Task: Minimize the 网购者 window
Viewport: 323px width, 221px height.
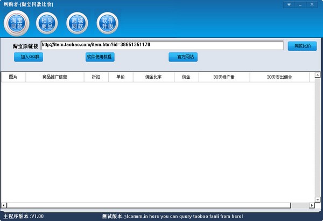Action: (x=300, y=4)
